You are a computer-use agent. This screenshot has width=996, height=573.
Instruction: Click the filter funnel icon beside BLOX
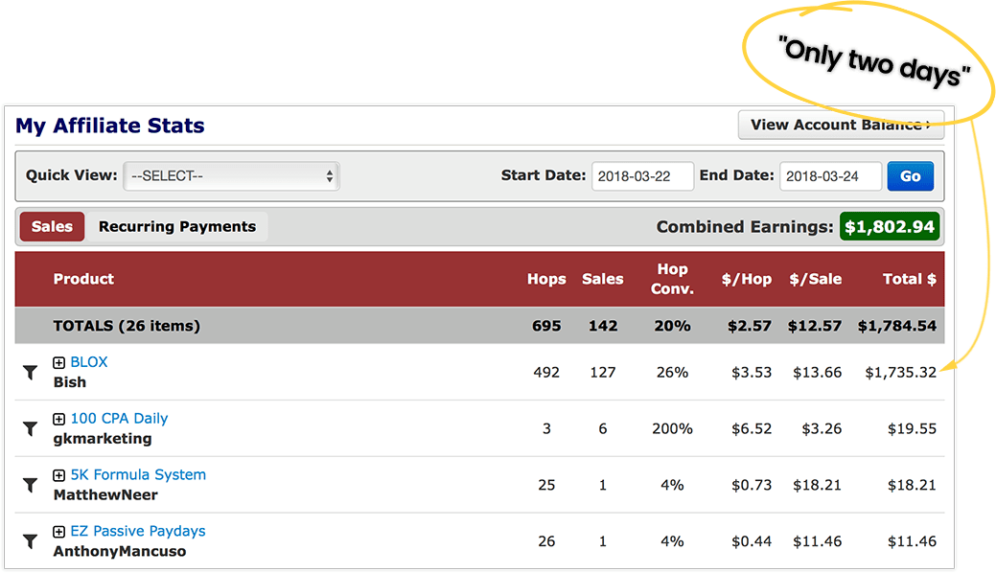(30, 372)
